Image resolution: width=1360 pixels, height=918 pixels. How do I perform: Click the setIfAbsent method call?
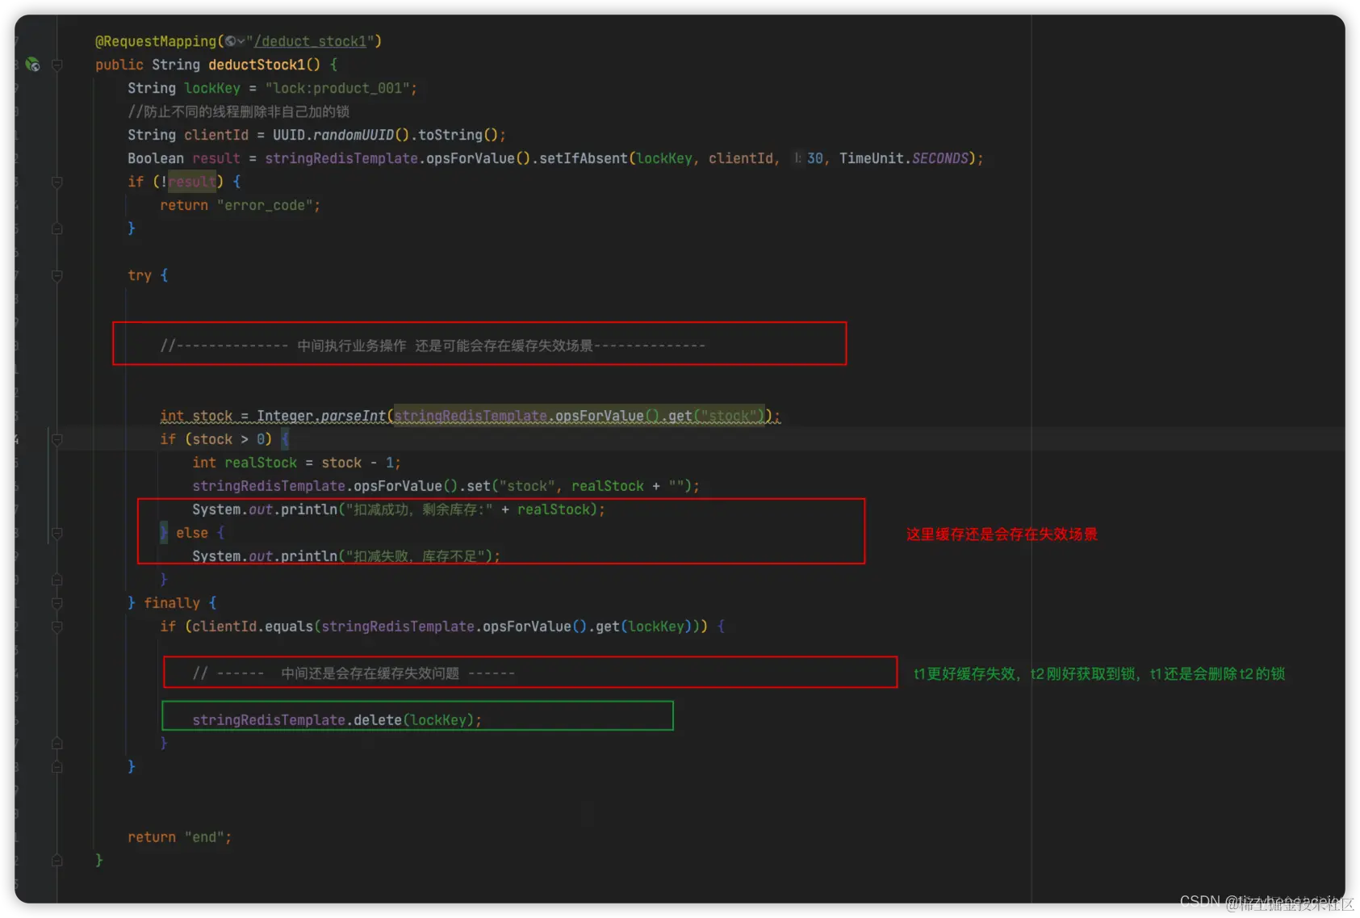[584, 158]
